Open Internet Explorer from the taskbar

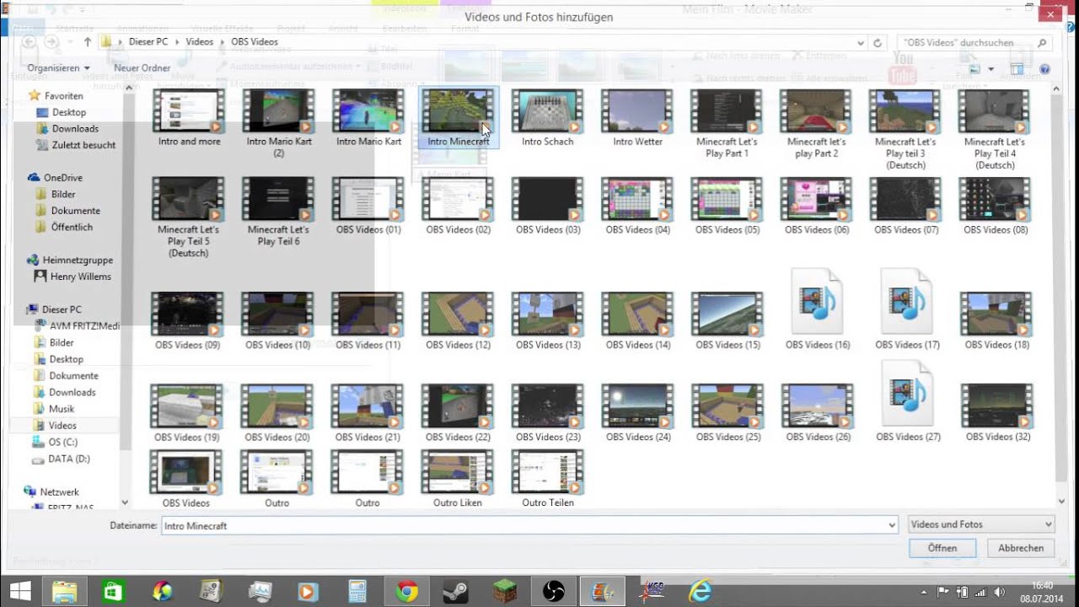(x=700, y=592)
